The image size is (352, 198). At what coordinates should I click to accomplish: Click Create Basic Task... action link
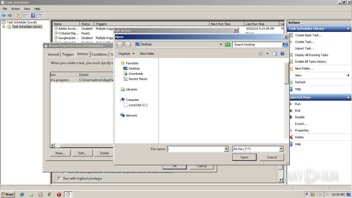click(308, 35)
